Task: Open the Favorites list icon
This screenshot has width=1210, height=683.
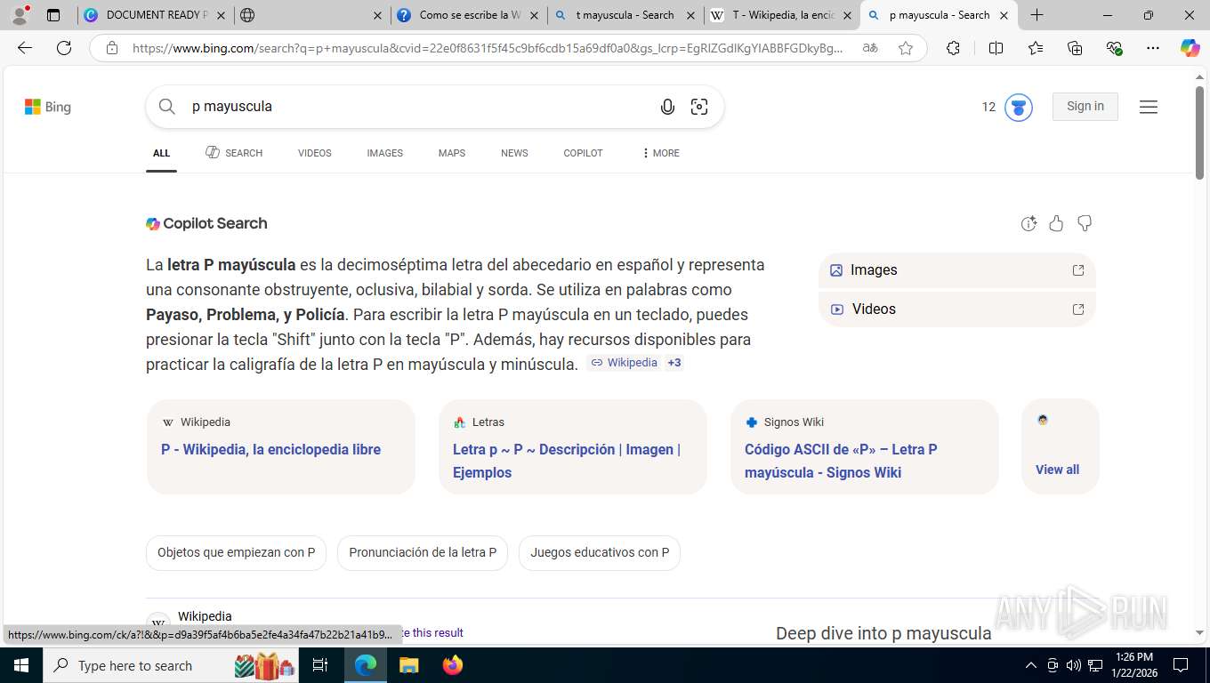Action: click(x=1036, y=48)
